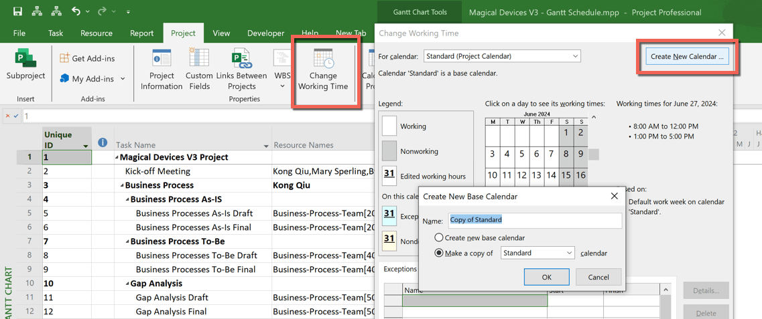Switch to the Report ribbon tab
The height and width of the screenshot is (319, 762).
pyautogui.click(x=142, y=33)
